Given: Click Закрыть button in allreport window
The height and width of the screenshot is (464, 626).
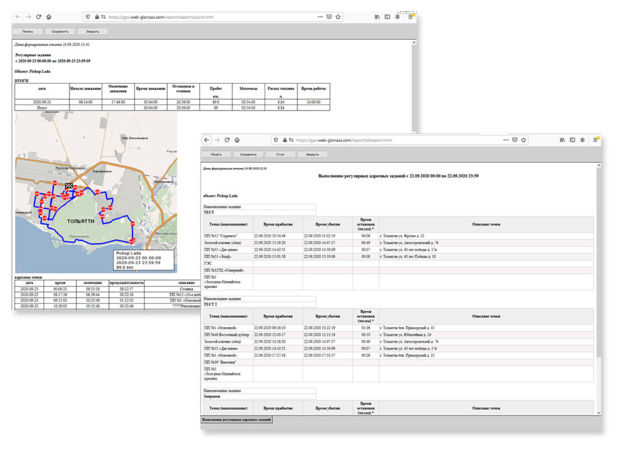Looking at the screenshot, I should (x=312, y=154).
